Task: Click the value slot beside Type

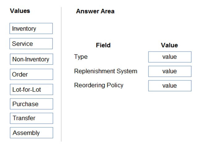Action: (x=170, y=57)
